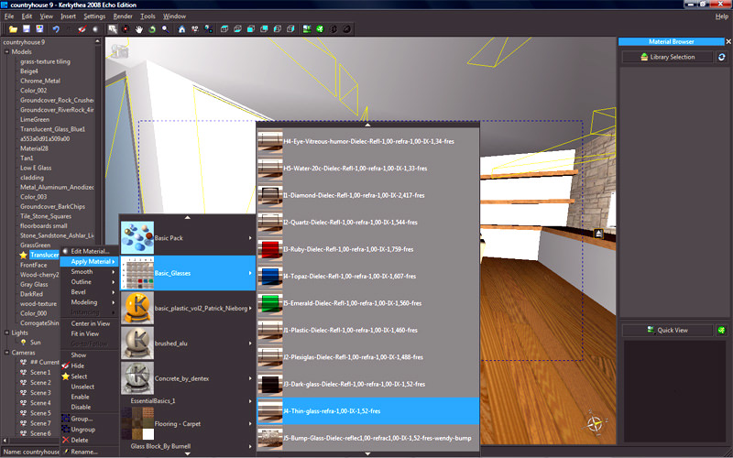Screen dimensions: 733x458
Task: Choose Center in View
Action: pyautogui.click(x=89, y=323)
